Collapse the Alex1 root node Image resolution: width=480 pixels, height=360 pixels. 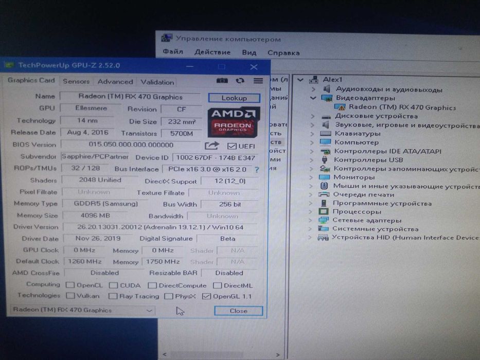300,80
